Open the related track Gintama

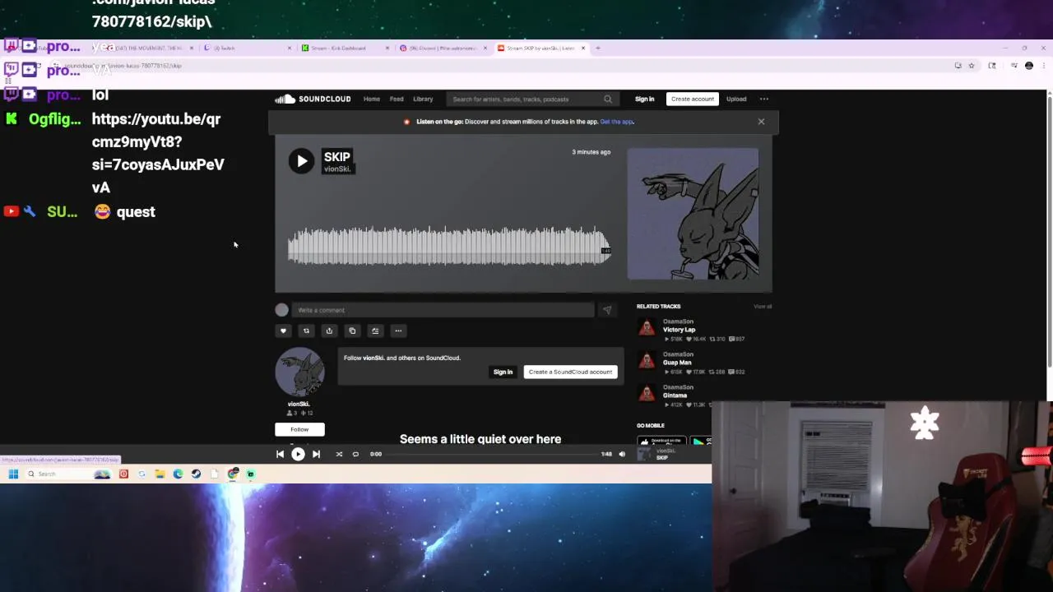pos(675,395)
